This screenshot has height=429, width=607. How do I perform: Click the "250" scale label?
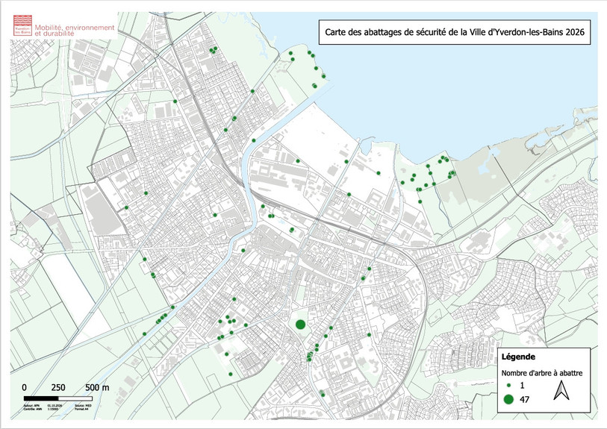point(58,387)
